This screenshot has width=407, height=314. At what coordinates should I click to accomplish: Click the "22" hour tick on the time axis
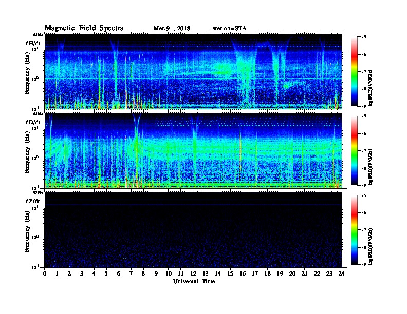(317, 274)
